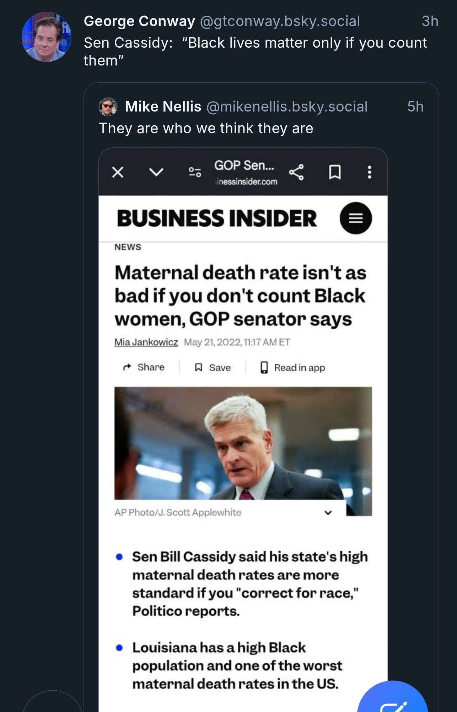Tap the blue compose post button
The image size is (457, 712).
point(392,698)
